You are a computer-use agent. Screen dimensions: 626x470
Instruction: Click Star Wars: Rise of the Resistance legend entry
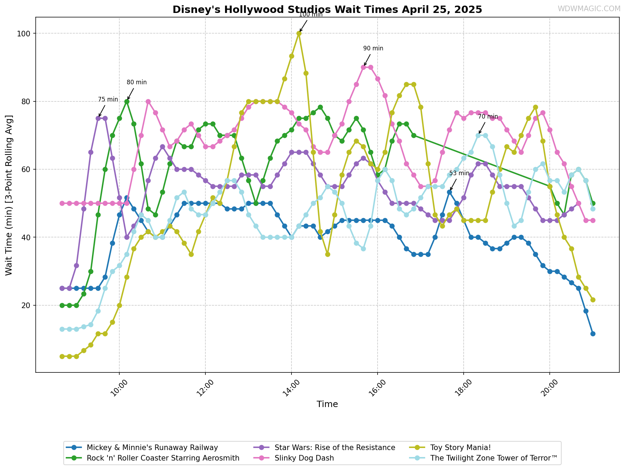[325, 448]
